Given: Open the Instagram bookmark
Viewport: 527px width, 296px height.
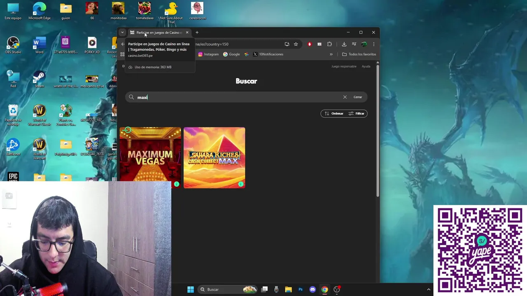Looking at the screenshot, I should 208,54.
